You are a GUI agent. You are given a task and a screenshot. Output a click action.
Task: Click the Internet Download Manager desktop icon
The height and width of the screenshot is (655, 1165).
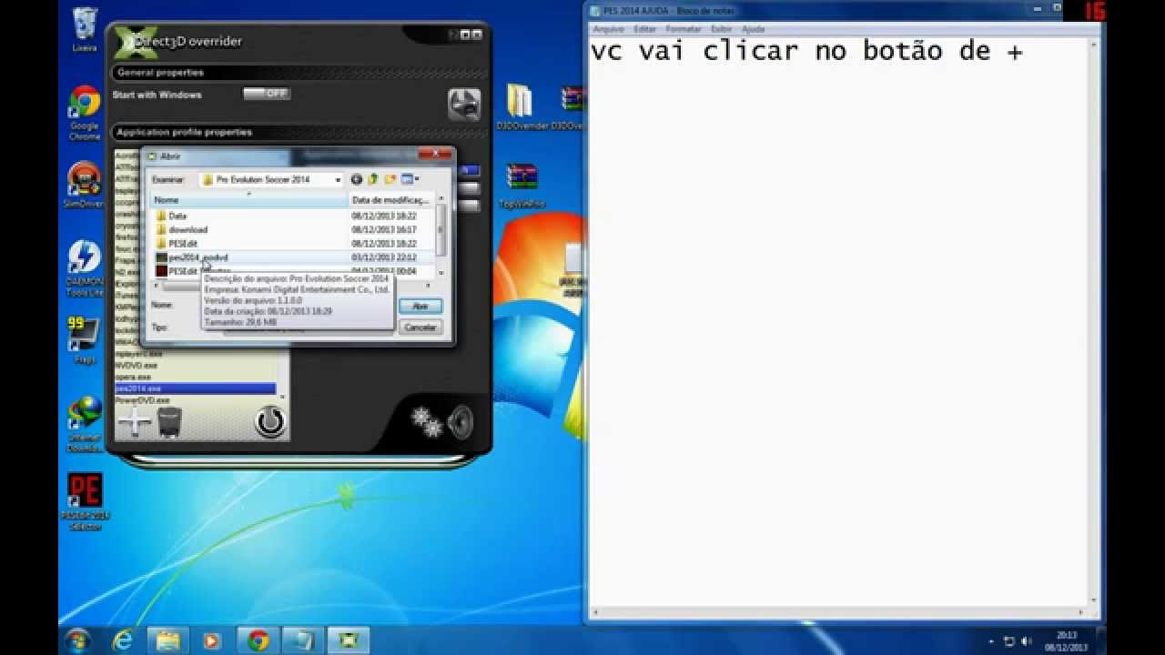[85, 423]
